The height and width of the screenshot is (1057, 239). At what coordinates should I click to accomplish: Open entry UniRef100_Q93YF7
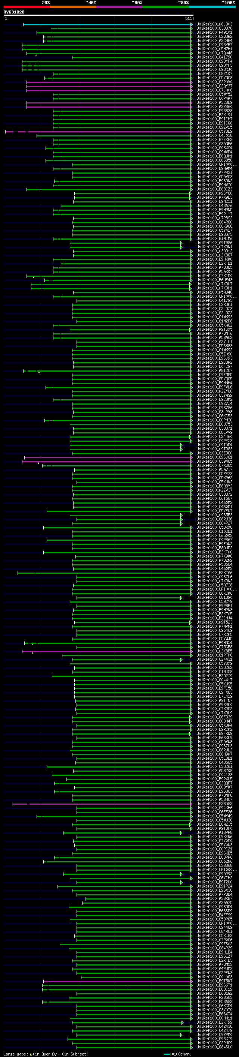pos(214,45)
